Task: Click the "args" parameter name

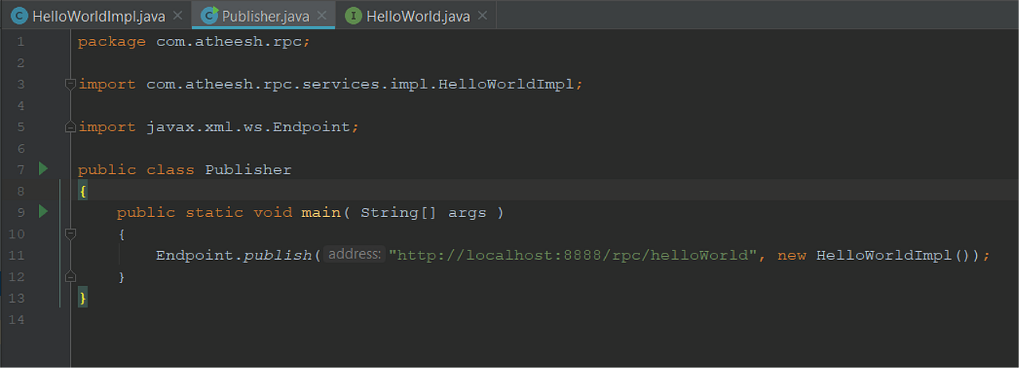Action: pos(467,212)
